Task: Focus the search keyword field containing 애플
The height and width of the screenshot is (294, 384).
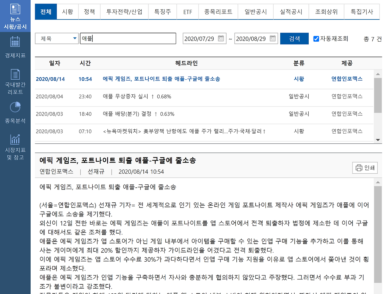Action: (x=128, y=38)
